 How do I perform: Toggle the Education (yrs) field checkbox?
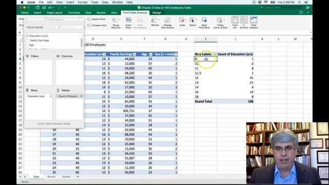pyautogui.click(x=27, y=35)
